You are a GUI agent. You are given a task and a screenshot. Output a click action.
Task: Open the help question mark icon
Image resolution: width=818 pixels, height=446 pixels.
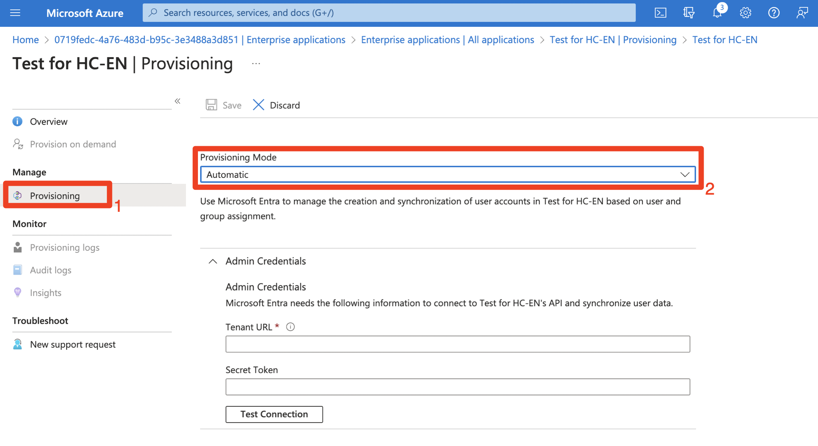774,13
